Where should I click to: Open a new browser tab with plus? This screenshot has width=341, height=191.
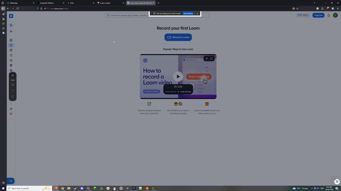(x=159, y=3)
